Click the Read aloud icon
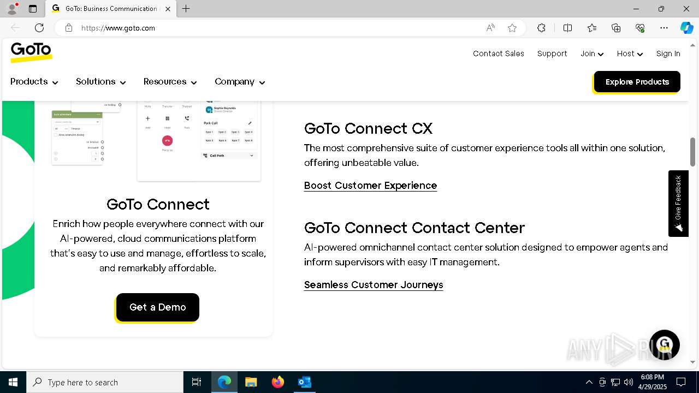This screenshot has width=699, height=393. (x=490, y=28)
